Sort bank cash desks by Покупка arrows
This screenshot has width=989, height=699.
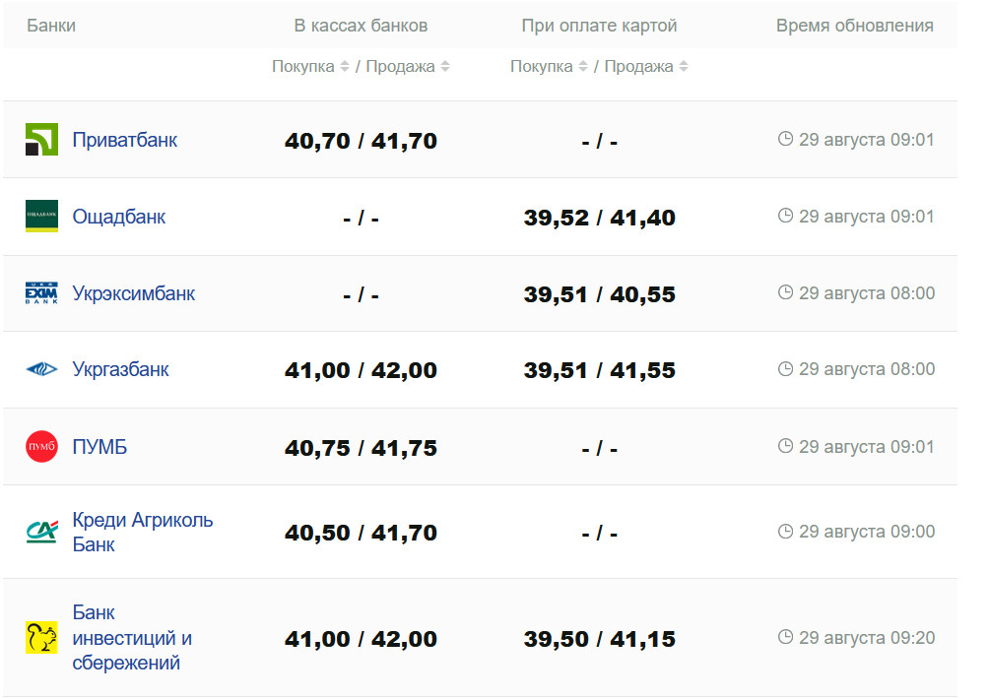[x=345, y=67]
